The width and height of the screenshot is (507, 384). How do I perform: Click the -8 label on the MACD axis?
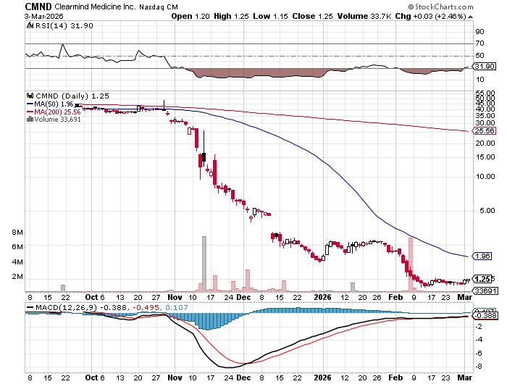click(479, 367)
